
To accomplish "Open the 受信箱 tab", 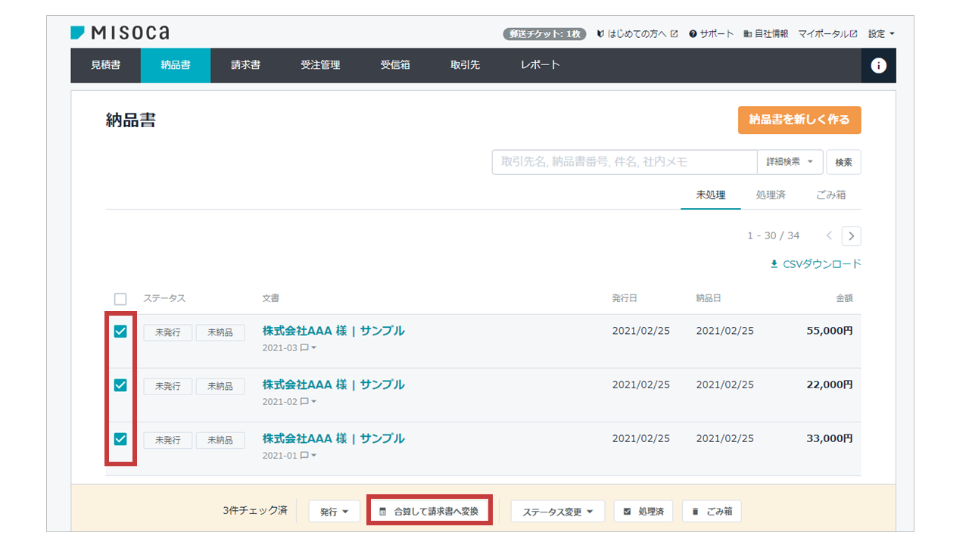I will 395,65.
